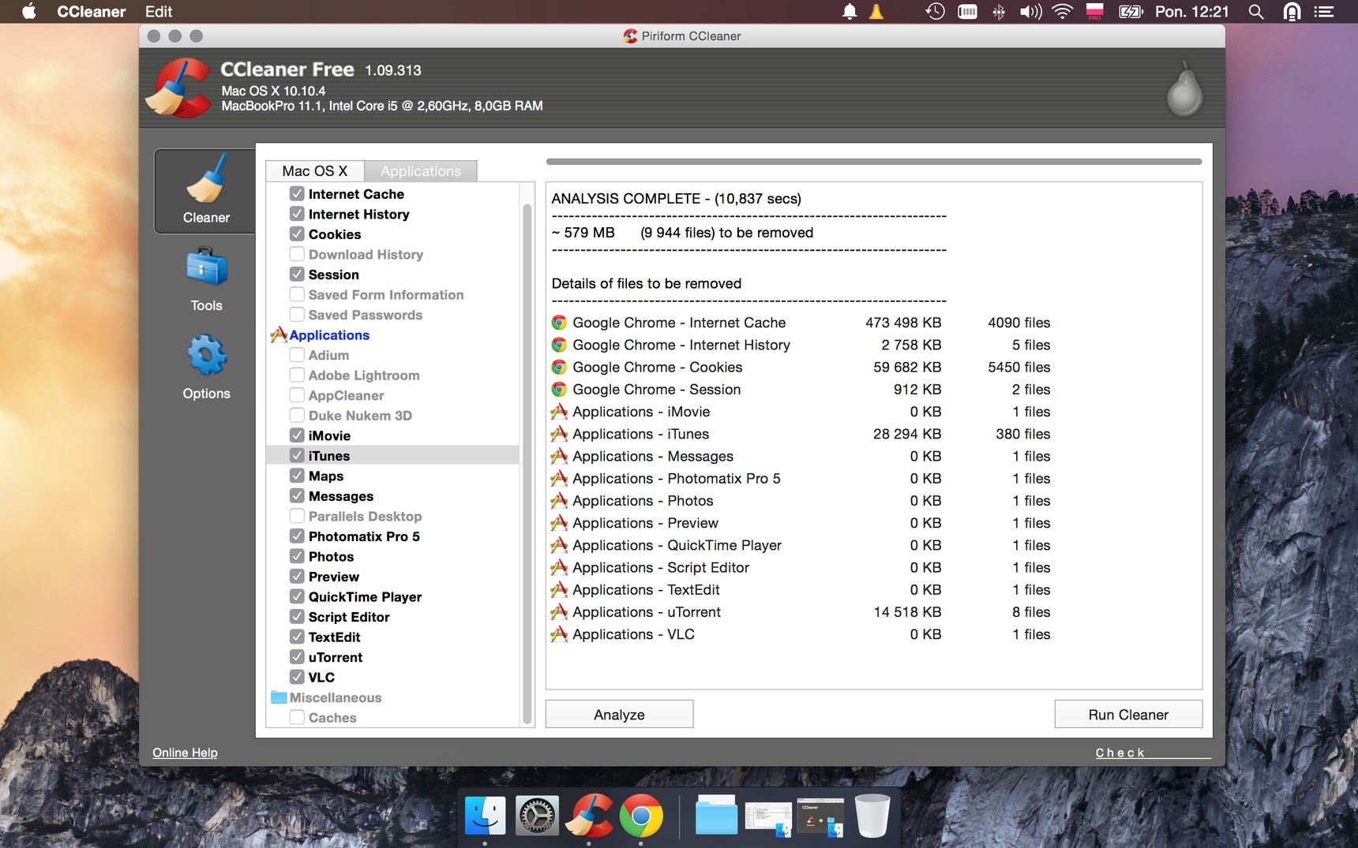Click the battery status indicator

coord(1131,12)
